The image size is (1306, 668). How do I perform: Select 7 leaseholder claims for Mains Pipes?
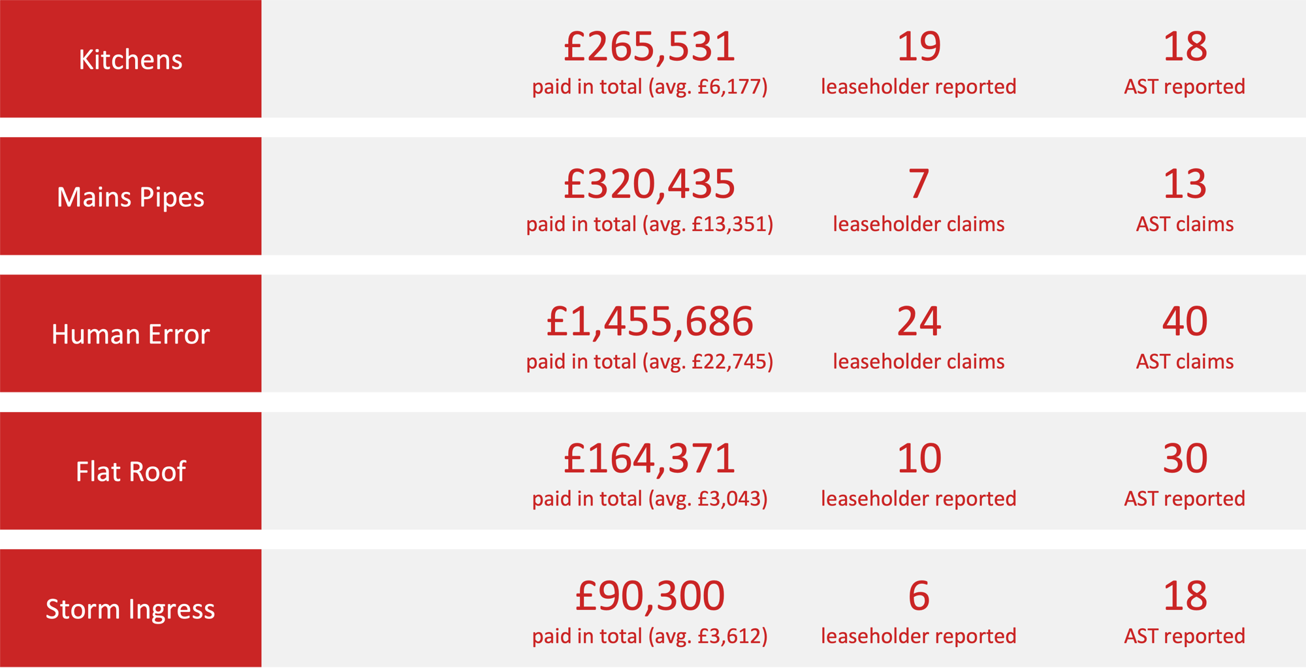(919, 199)
